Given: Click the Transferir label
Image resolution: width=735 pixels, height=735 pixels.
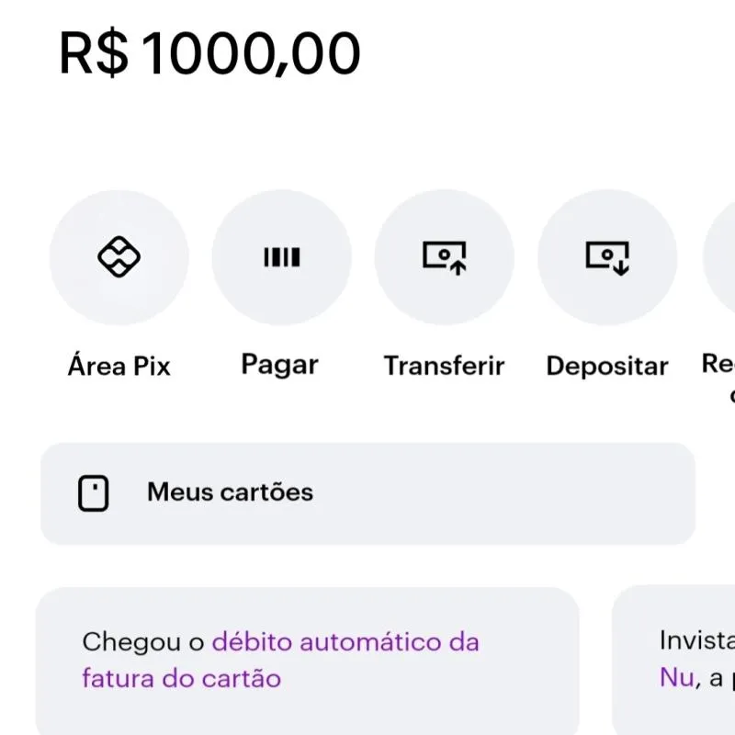Looking at the screenshot, I should [x=445, y=365].
